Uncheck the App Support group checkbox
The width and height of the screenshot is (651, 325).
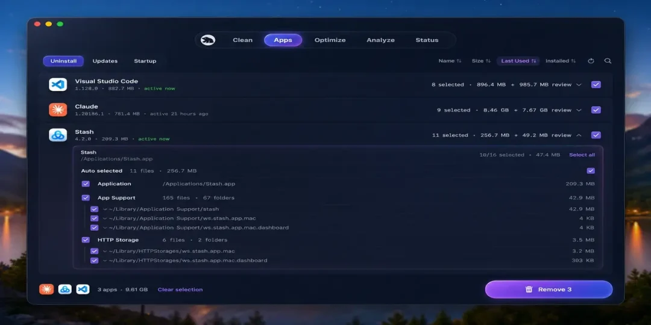[x=86, y=198]
